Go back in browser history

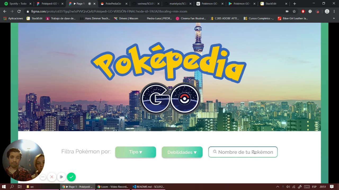[x=5, y=11]
